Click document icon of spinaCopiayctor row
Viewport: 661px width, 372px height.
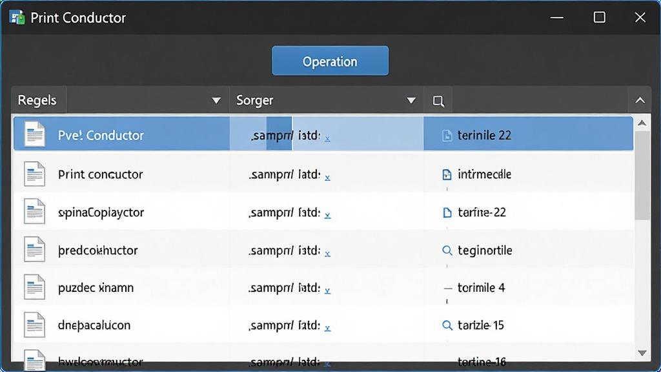pyautogui.click(x=34, y=211)
